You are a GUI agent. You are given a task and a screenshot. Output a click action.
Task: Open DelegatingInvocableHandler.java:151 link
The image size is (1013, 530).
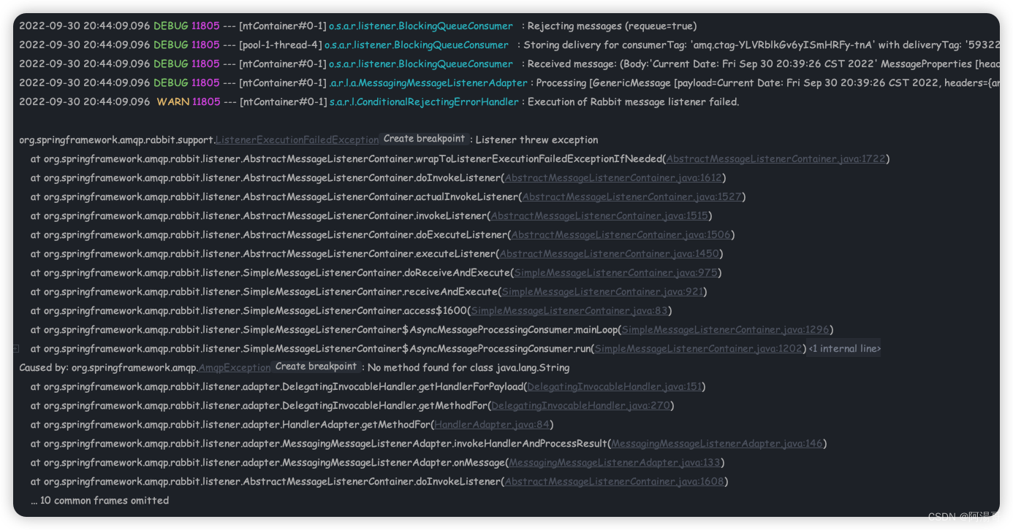click(x=614, y=386)
